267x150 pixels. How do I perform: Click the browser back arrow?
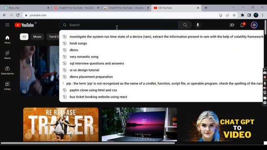click(5, 15)
